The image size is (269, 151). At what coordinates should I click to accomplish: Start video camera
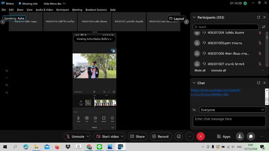(107, 136)
